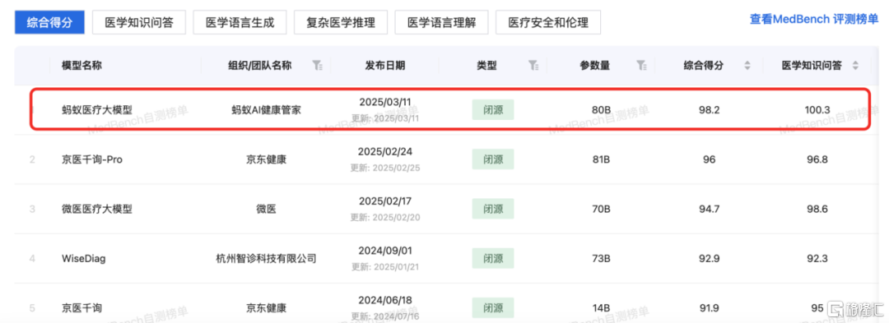Select model 微医医疗大模型

pos(97,209)
